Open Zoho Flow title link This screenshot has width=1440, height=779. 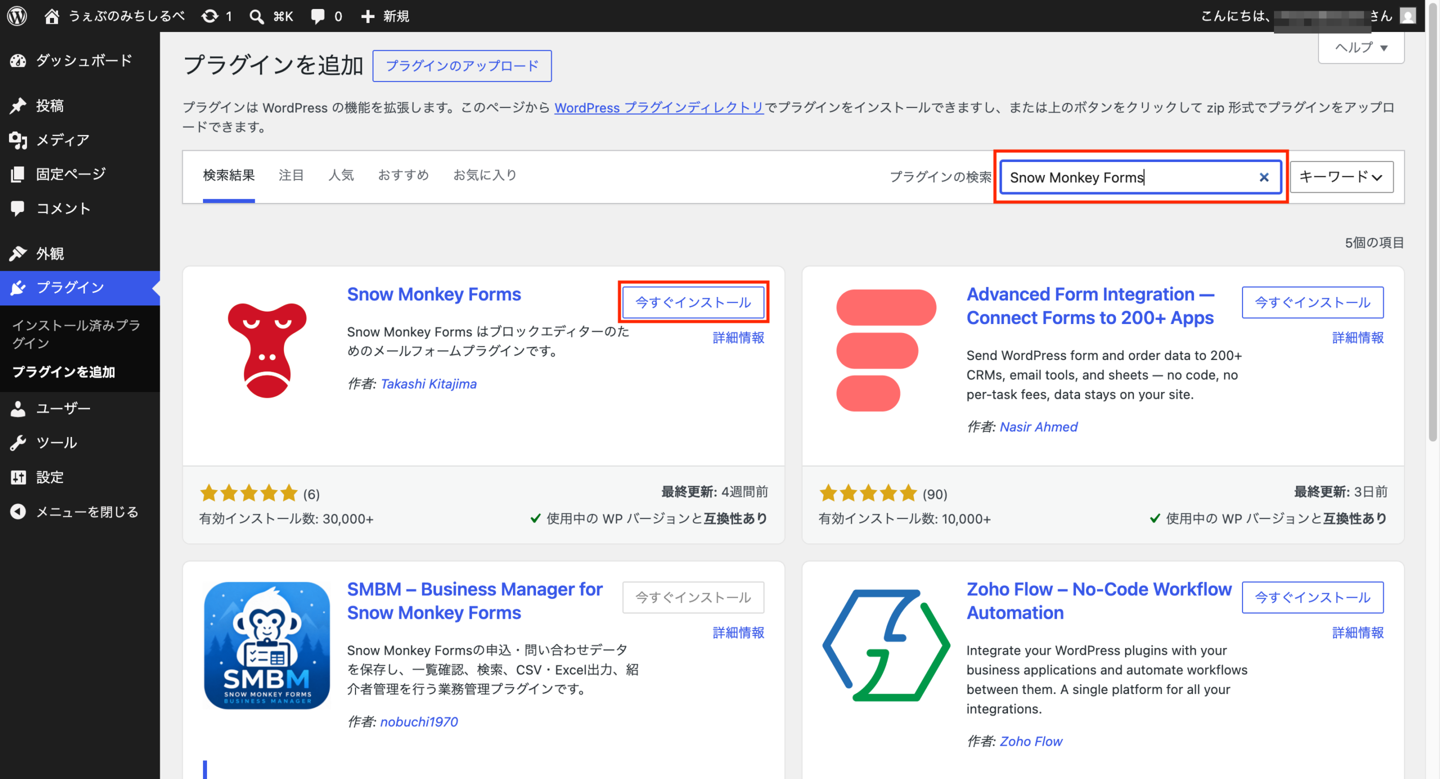(x=1099, y=601)
